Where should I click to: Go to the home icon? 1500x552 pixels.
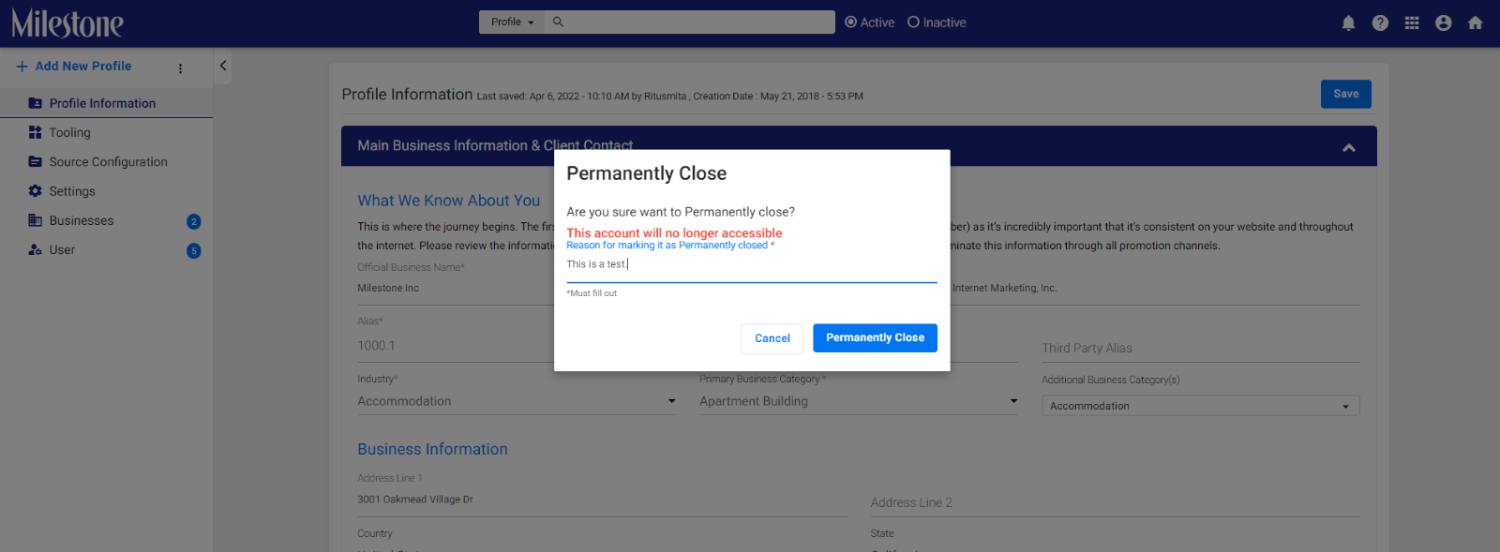[x=1475, y=22]
